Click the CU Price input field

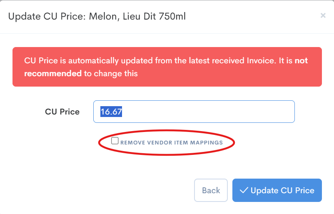coord(194,112)
